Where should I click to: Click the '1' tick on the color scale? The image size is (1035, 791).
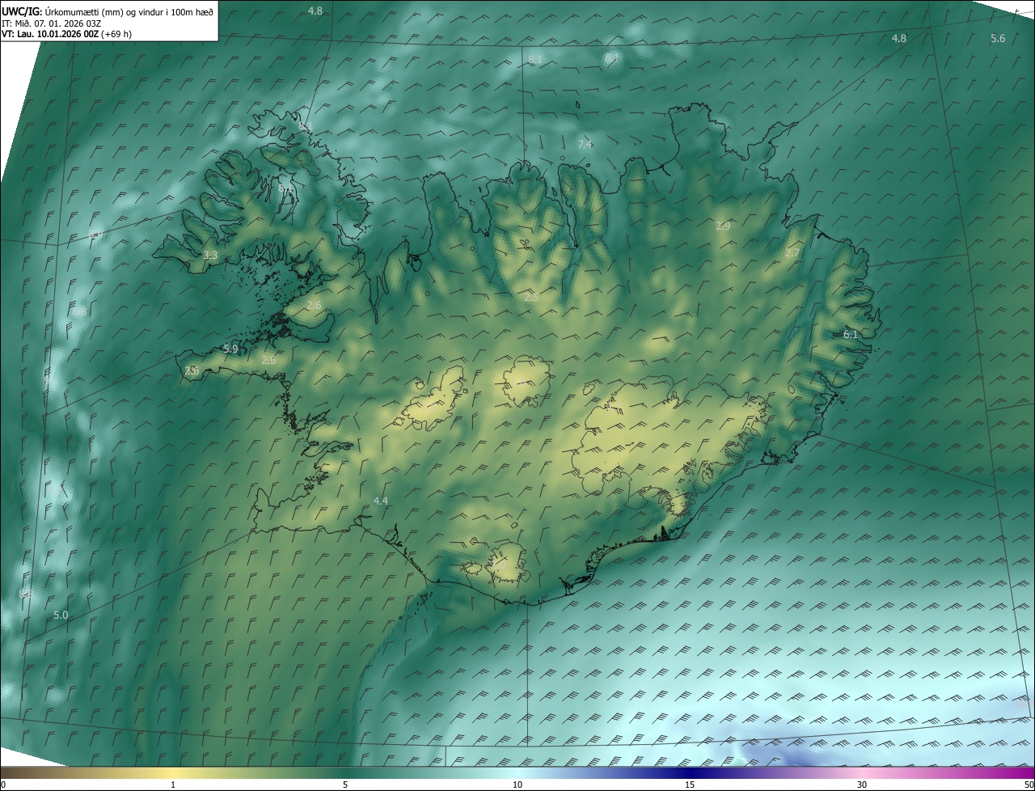pos(173,785)
